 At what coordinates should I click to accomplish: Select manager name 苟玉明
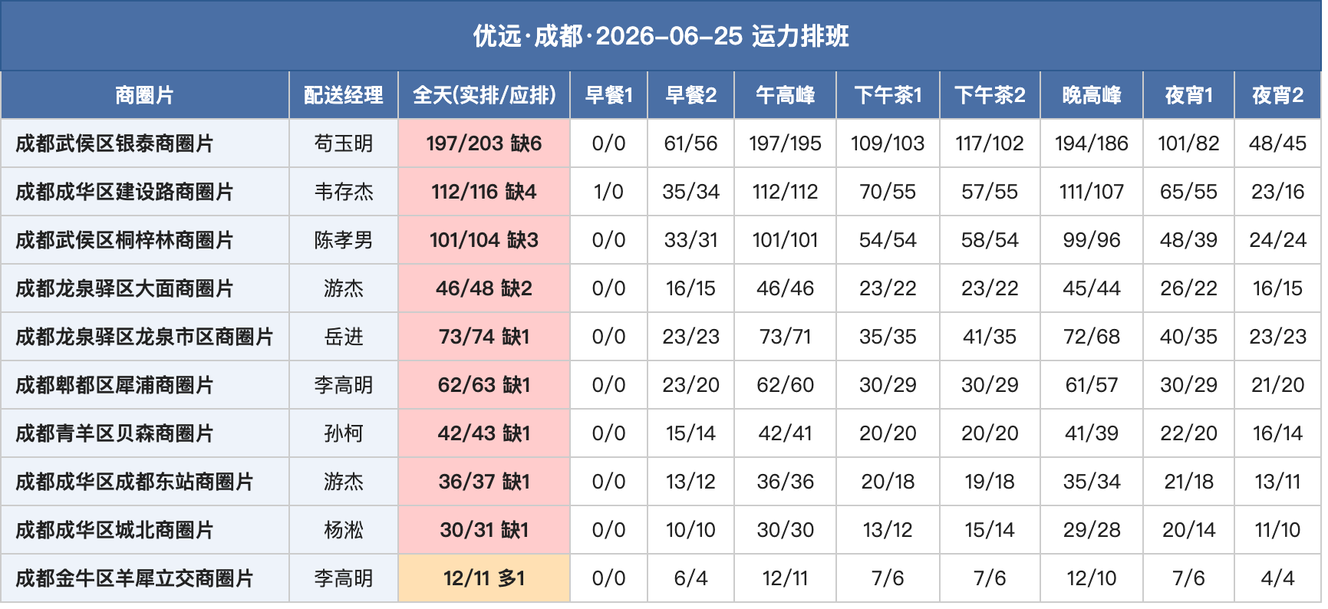click(x=344, y=143)
